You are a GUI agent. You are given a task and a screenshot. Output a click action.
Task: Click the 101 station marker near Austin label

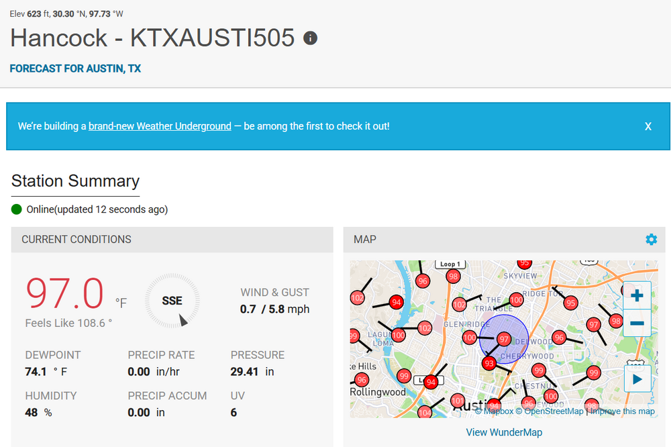tap(458, 402)
